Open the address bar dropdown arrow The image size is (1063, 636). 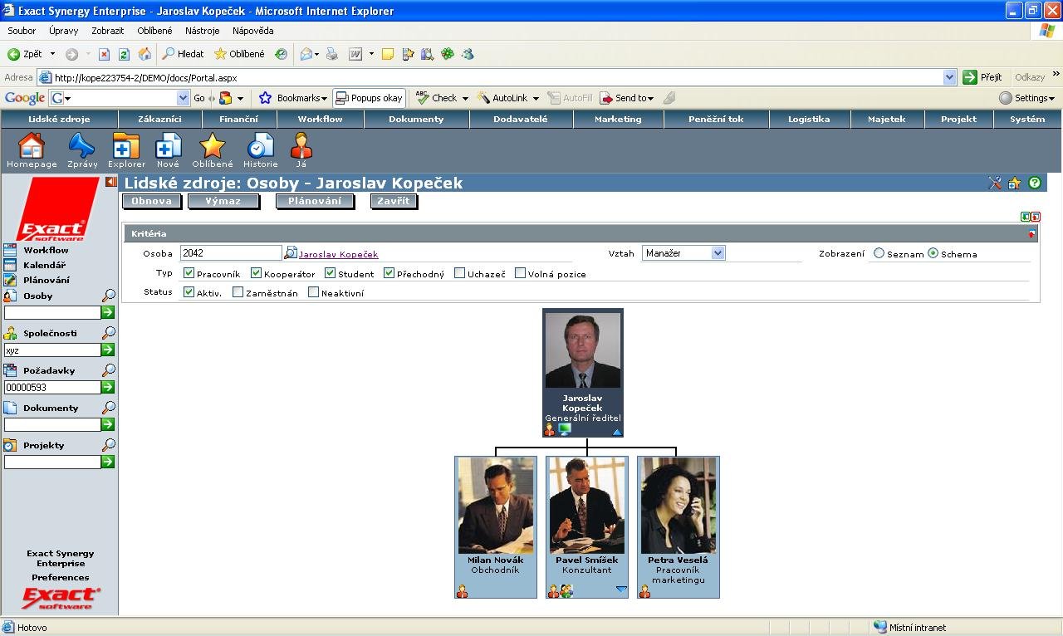(950, 77)
